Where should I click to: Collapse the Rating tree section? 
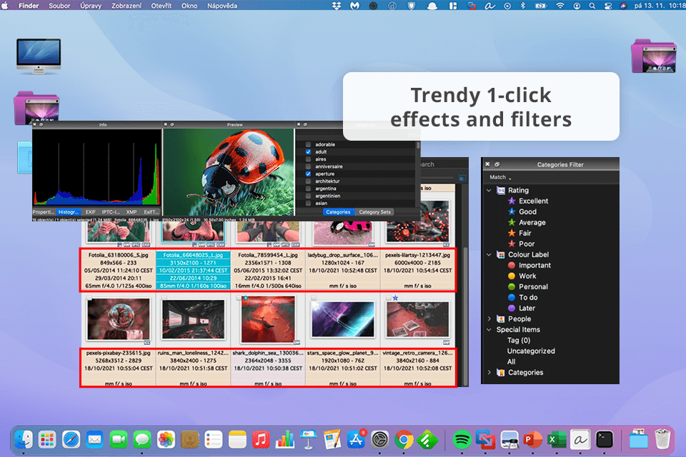[x=489, y=191]
